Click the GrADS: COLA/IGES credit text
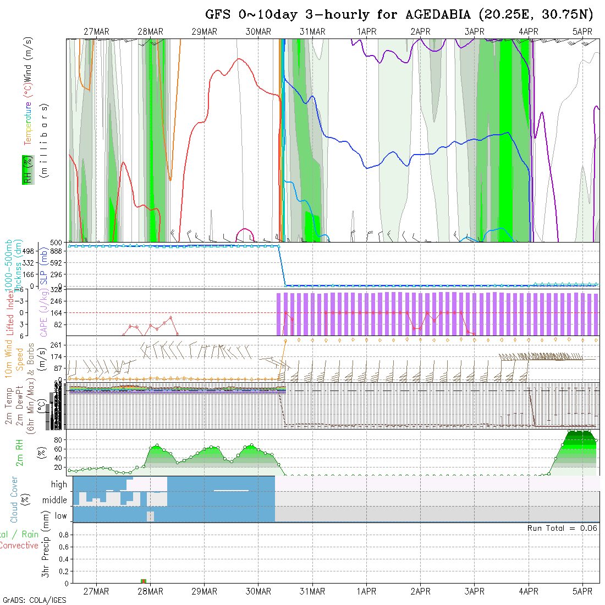The image size is (605, 605). click(x=34, y=600)
